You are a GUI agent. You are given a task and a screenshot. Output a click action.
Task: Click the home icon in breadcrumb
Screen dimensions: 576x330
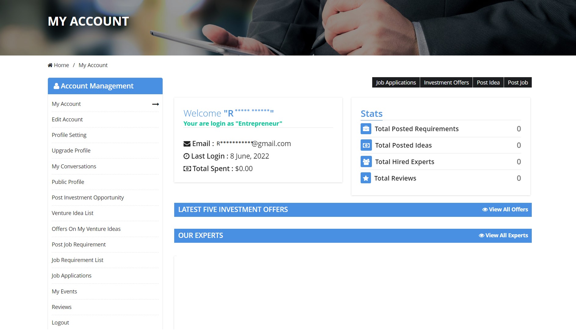point(50,65)
